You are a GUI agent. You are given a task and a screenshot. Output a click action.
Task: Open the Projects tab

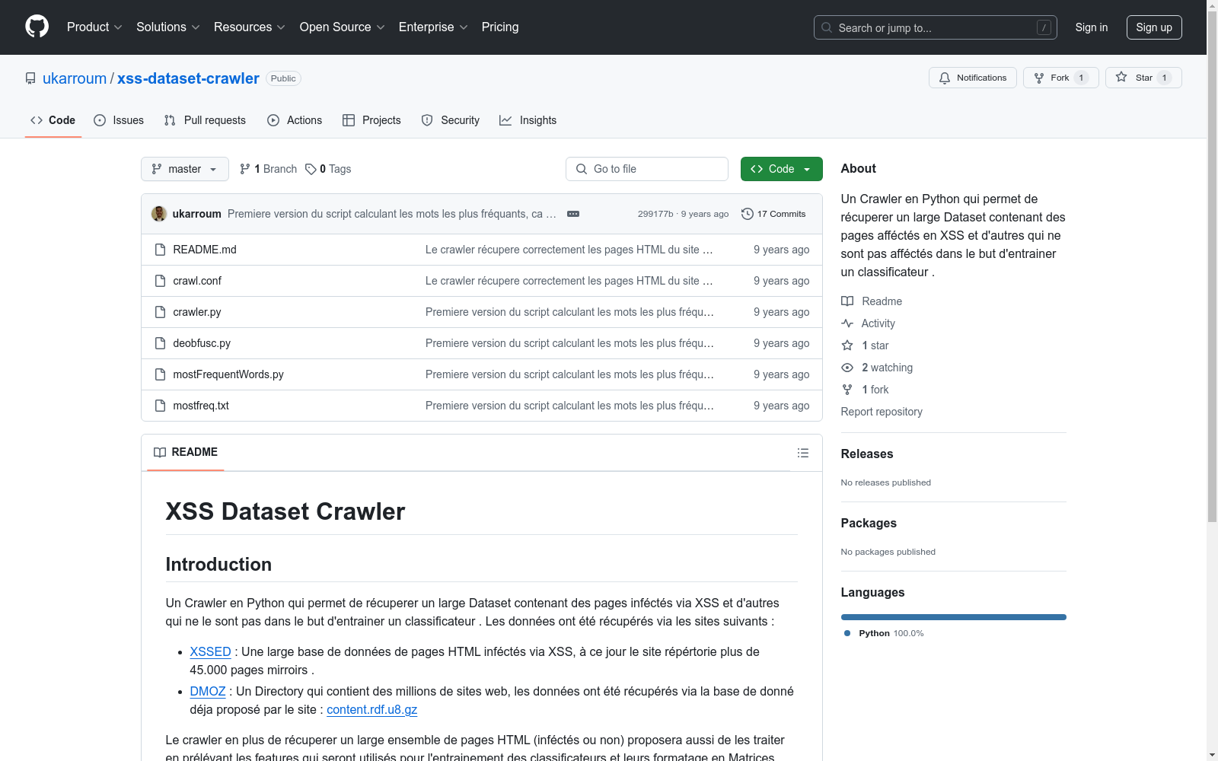tap(371, 120)
